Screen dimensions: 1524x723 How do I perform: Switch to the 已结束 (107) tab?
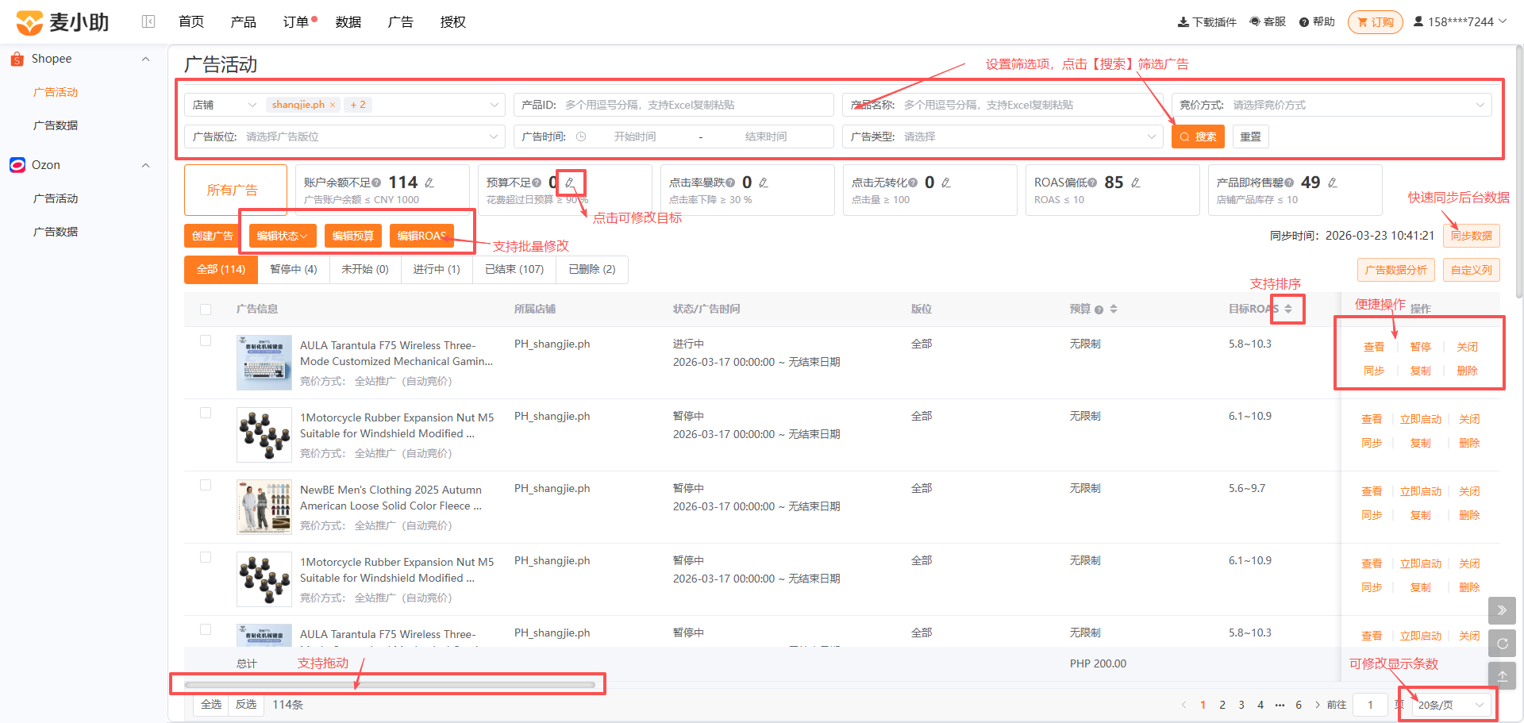point(514,269)
